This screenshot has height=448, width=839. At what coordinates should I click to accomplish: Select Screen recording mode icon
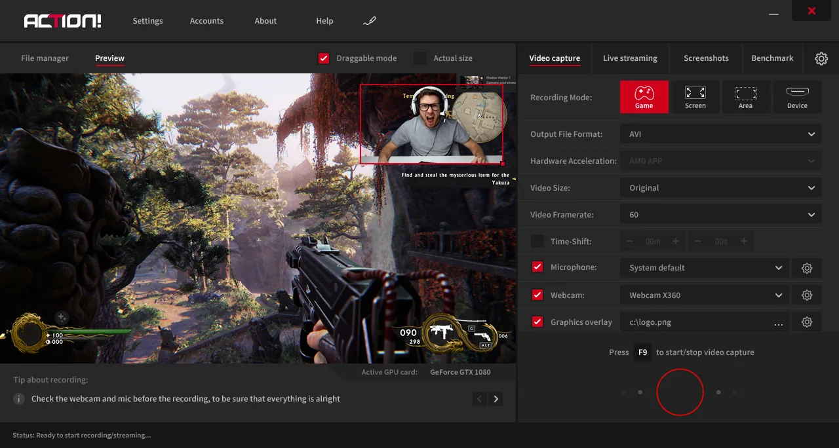[x=695, y=97]
